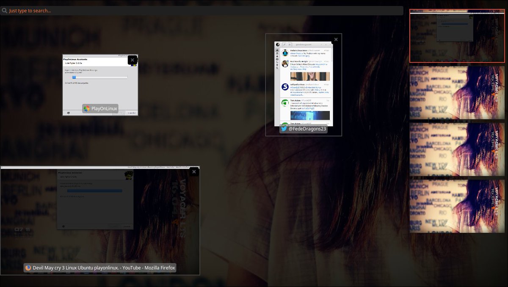Open the Home timeline icon in Corebird sidebar
The width and height of the screenshot is (508, 287).
pyautogui.click(x=277, y=50)
